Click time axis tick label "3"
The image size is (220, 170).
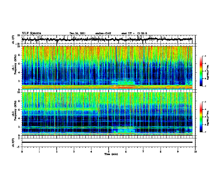[74, 152]
